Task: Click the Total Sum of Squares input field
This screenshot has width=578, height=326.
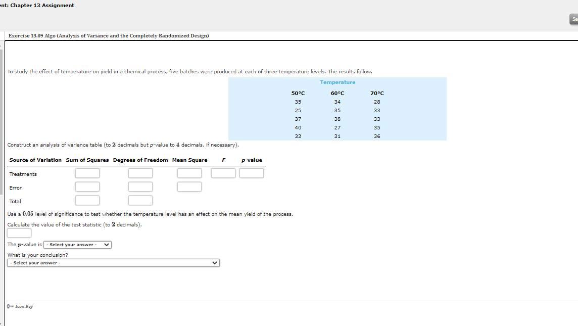Action: (87, 200)
